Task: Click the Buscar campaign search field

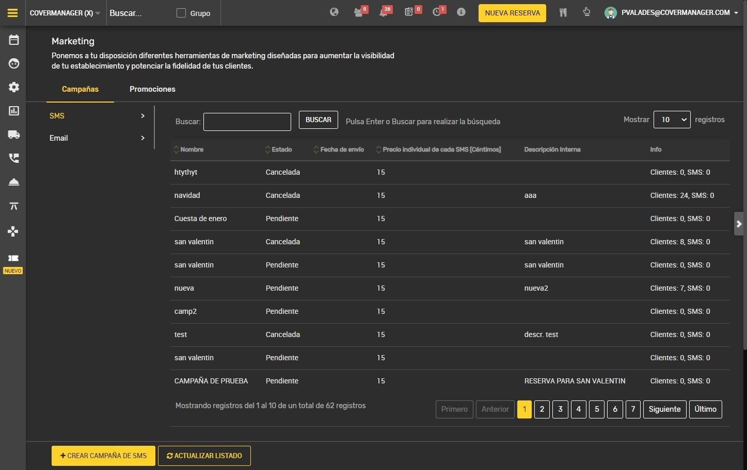Action: pyautogui.click(x=247, y=122)
